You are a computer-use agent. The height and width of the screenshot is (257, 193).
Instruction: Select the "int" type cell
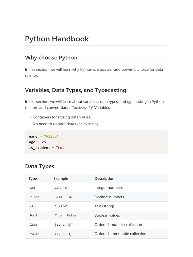pyautogui.click(x=37, y=188)
